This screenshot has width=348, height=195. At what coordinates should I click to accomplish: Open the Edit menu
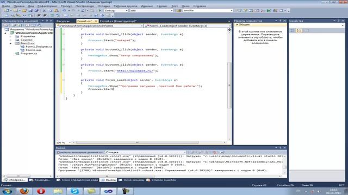click(x=19, y=6)
